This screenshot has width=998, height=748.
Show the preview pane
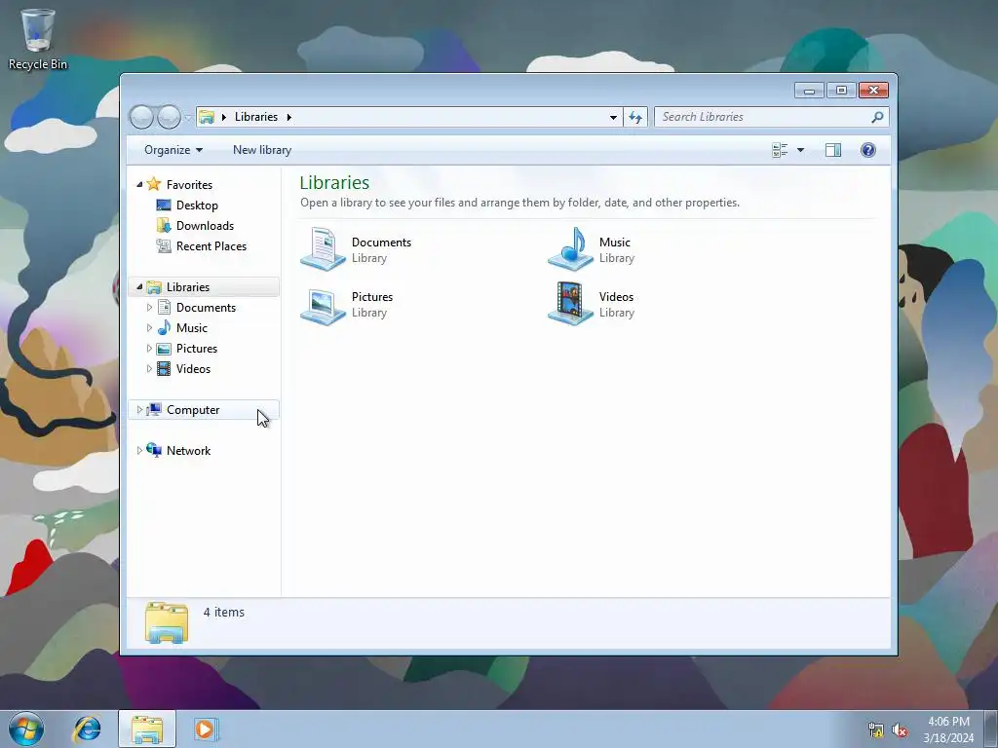pyautogui.click(x=832, y=150)
